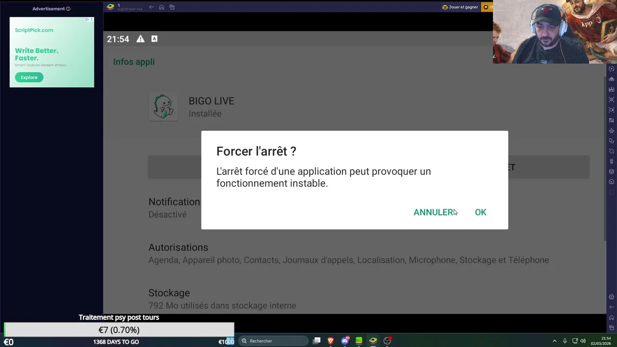Viewport: 617px width, 347px height.
Task: Toggle airplane mode icon in the sidebar
Action: coord(611,131)
